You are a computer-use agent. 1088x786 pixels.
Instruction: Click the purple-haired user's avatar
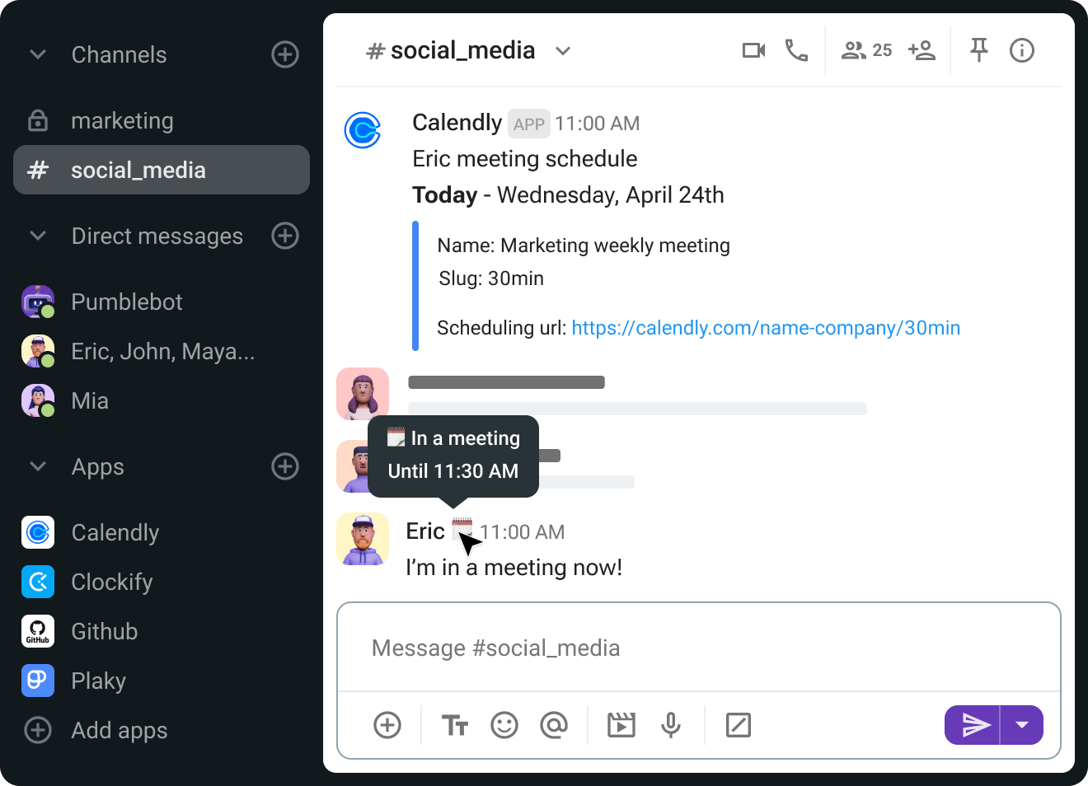[363, 394]
